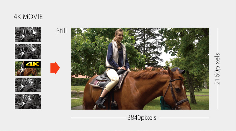This screenshot has width=236, height=131.
Task: Choose the color 4K frame thumbnail
Action: point(28,68)
